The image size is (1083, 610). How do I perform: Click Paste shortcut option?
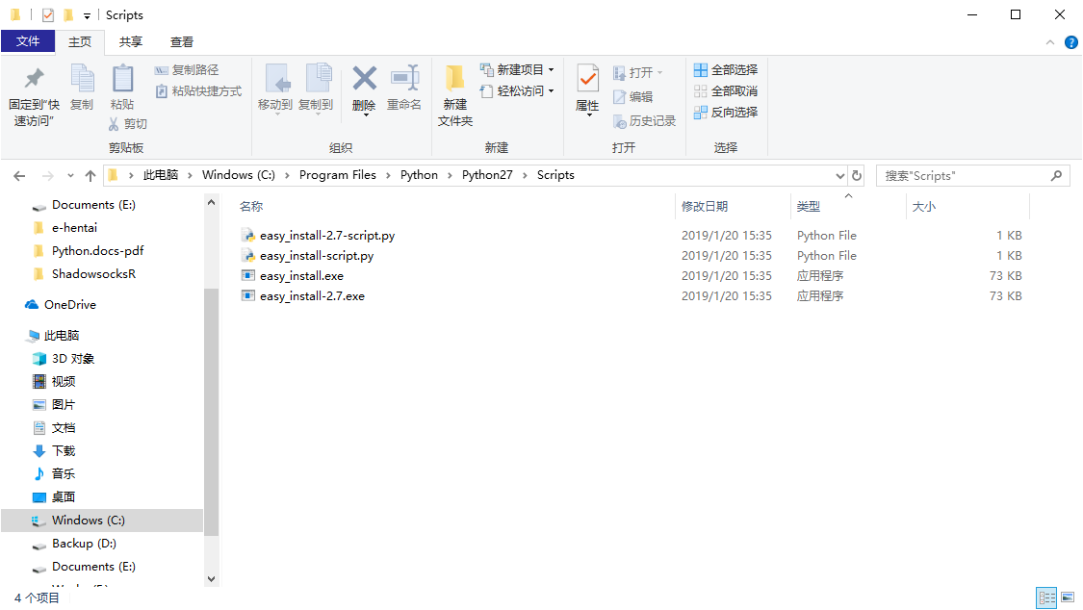[x=198, y=91]
